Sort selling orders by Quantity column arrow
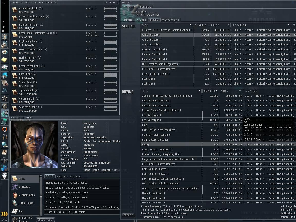 (207, 25)
